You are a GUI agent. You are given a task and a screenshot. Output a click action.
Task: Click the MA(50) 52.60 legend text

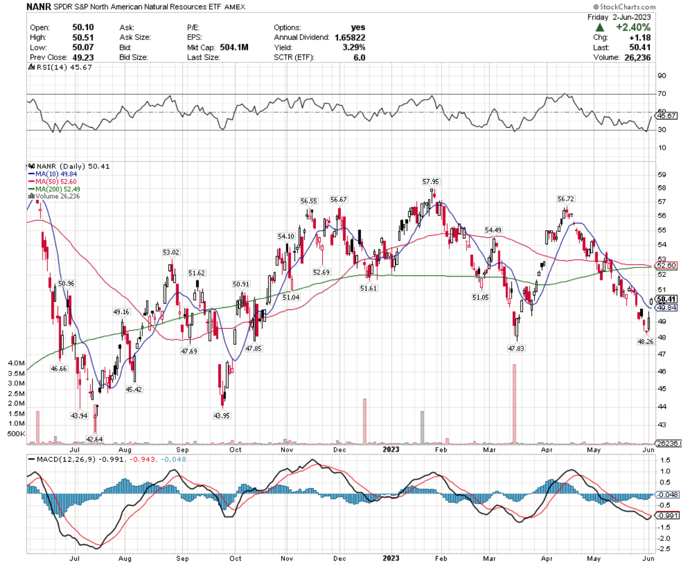pyautogui.click(x=56, y=182)
